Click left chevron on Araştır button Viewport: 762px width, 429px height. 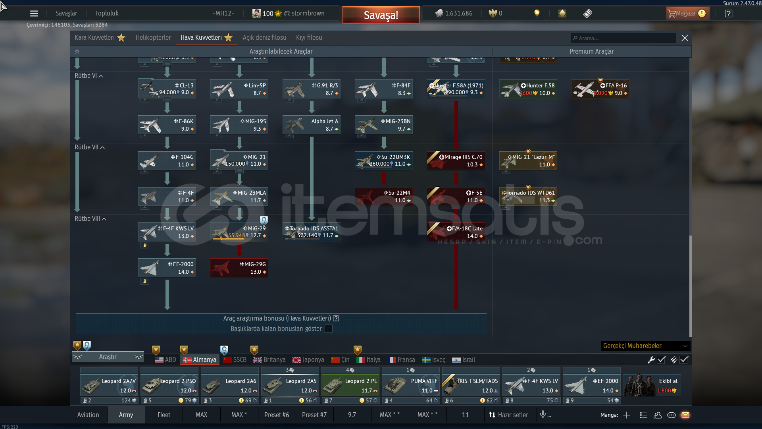pos(77,357)
